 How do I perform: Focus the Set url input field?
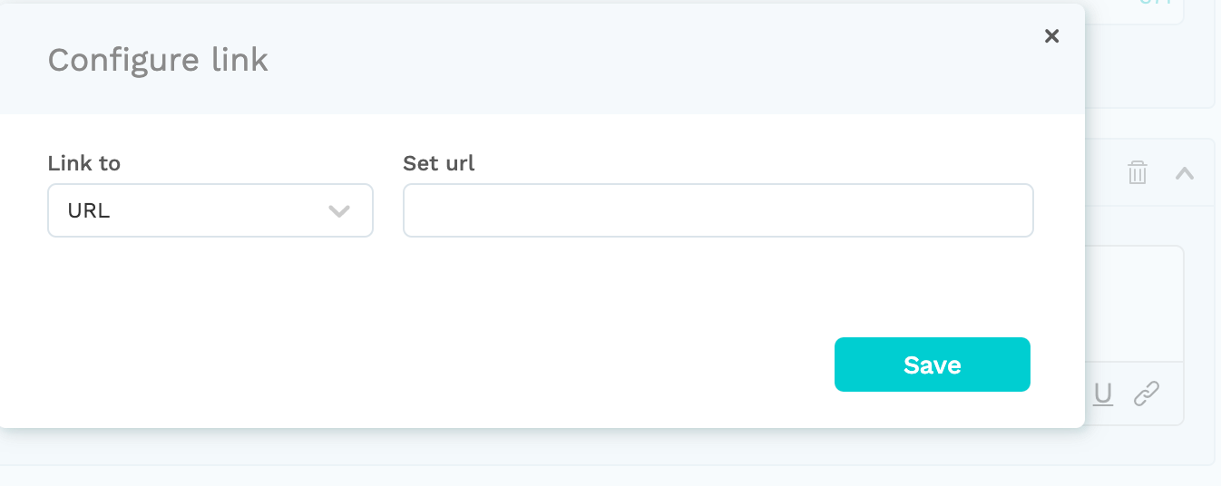pyautogui.click(x=718, y=210)
